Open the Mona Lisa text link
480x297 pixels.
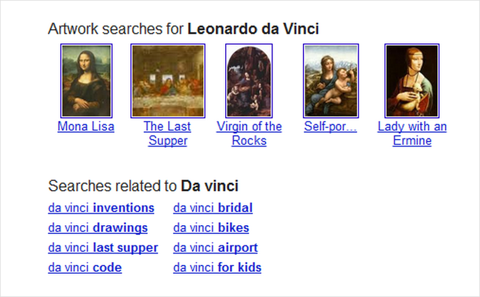click(86, 127)
